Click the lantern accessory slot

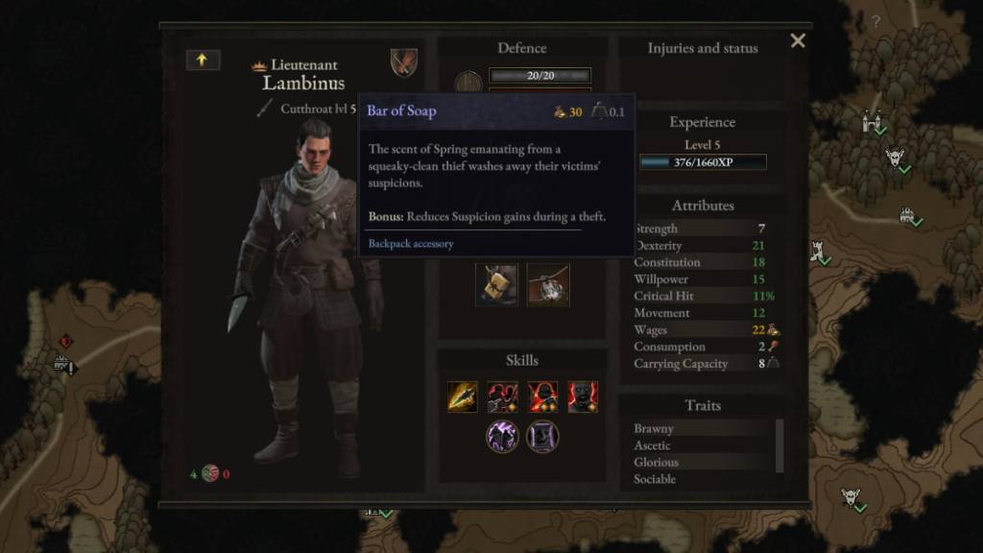point(548,284)
